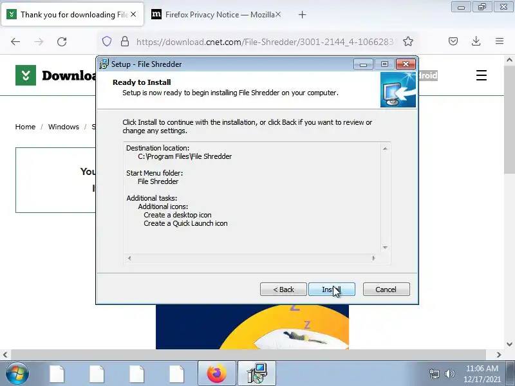The height and width of the screenshot is (386, 515).
Task: Click page horizontal scrollbar left arrow
Action: pos(5,354)
